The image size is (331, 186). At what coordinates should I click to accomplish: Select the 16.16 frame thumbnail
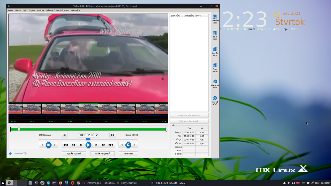pos(16,109)
